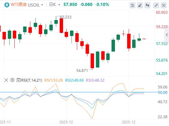Toggle the RSI2:49.66 blue line label
Viewport: 169px width, 126px height.
pos(74,80)
